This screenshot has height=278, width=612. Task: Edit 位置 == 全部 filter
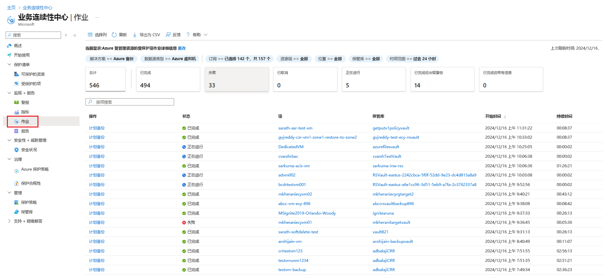coord(330,59)
